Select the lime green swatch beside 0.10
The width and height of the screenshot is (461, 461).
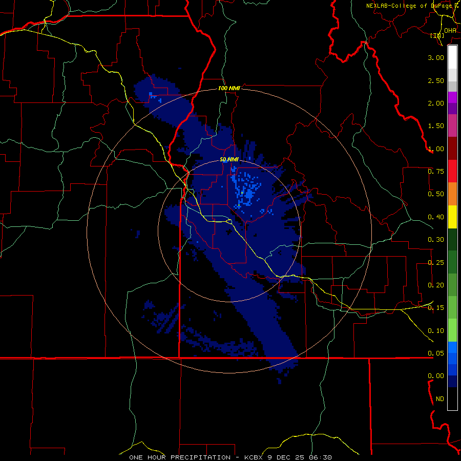452,330
